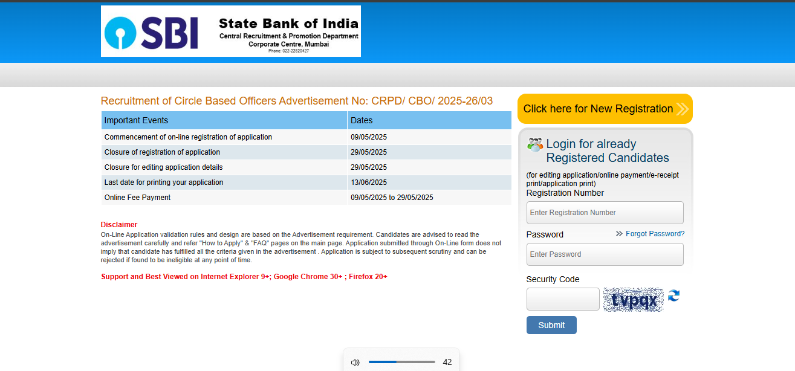The height and width of the screenshot is (371, 795).
Task: Click the Security Code label
Action: coord(553,279)
